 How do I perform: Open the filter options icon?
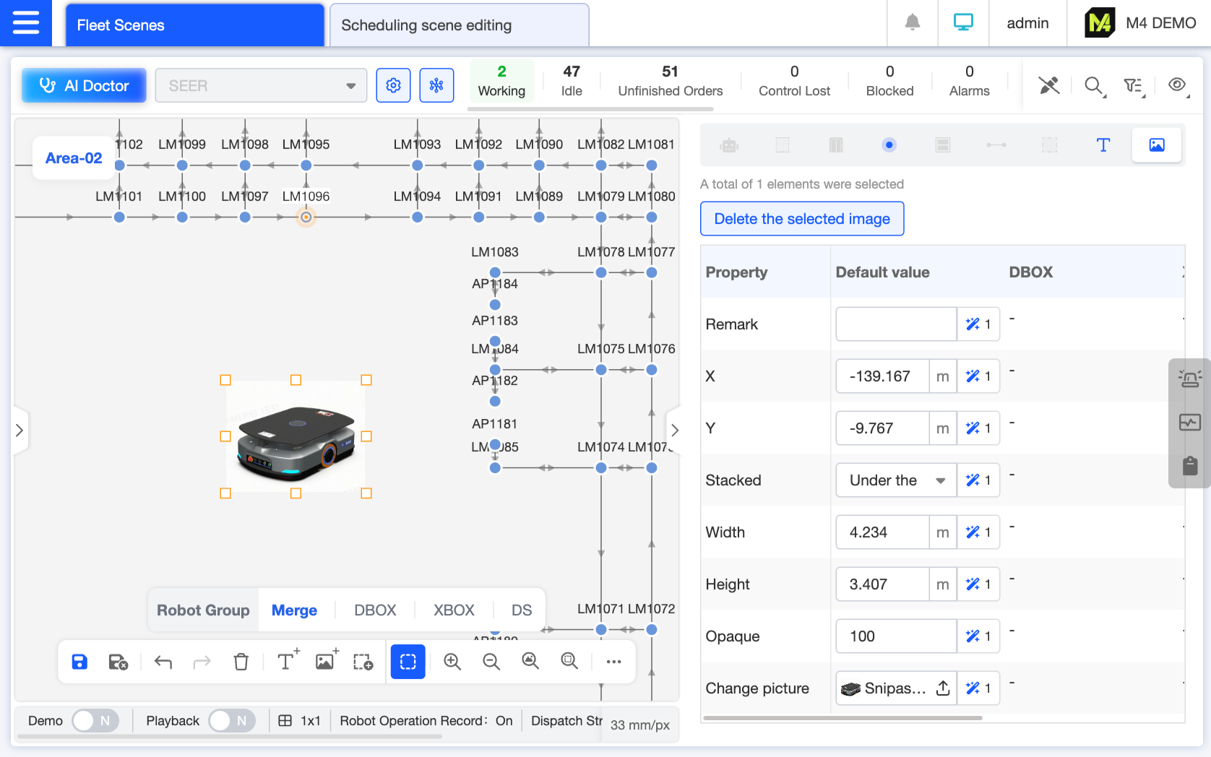(x=1133, y=85)
